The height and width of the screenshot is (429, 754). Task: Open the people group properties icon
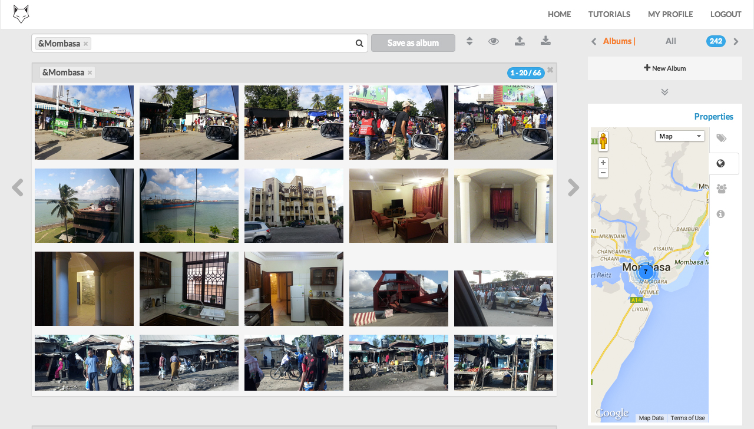(721, 189)
